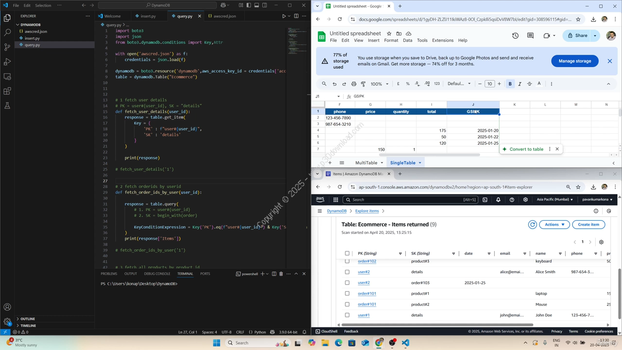Image resolution: width=622 pixels, height=350 pixels.
Task: Check the user#1 row checkbox
Action: tap(347, 315)
